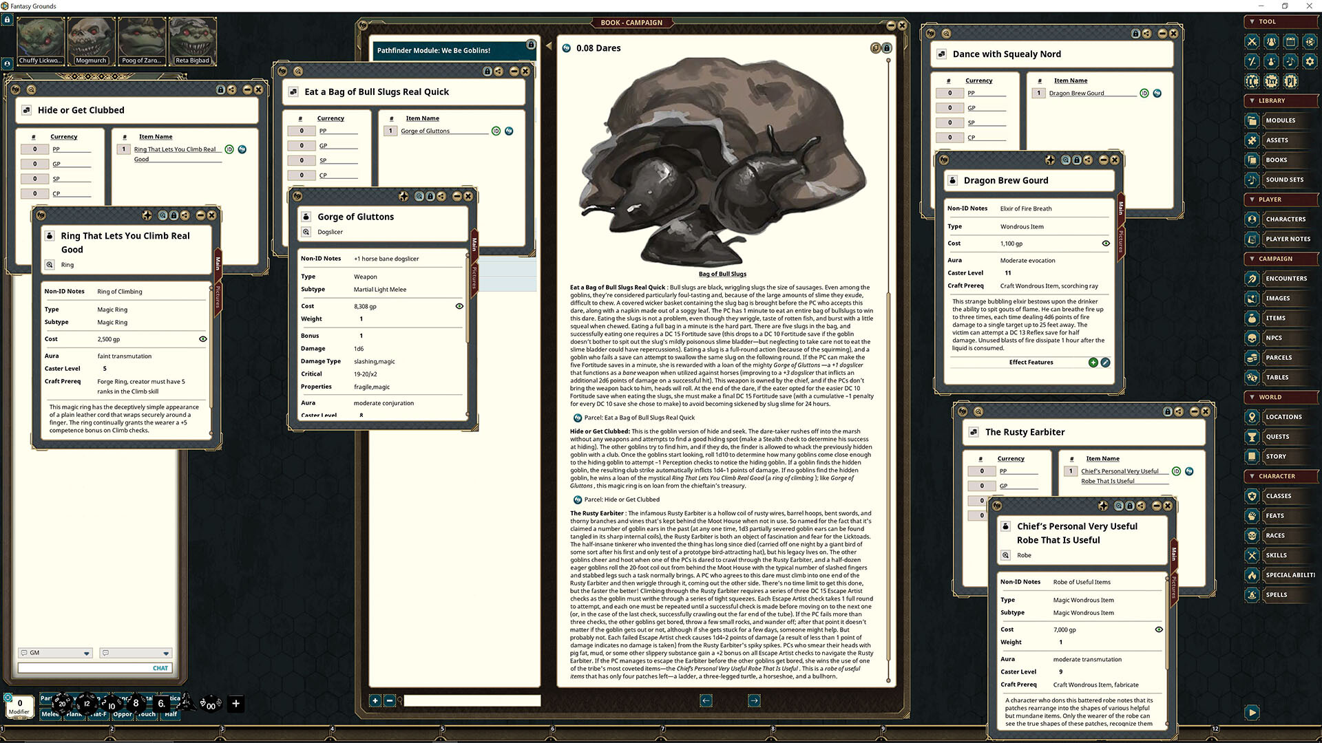Open the NPCs sidebar button
This screenshot has width=1322, height=743.
1273,338
